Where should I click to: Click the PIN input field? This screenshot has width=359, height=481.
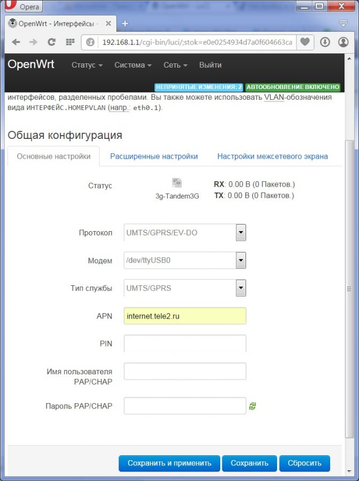[x=185, y=344]
